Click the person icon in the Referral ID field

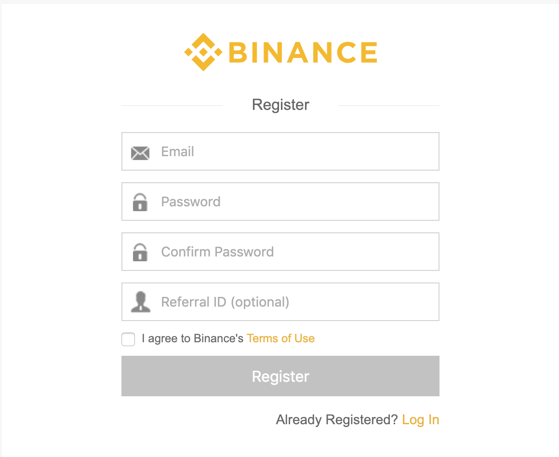click(140, 302)
